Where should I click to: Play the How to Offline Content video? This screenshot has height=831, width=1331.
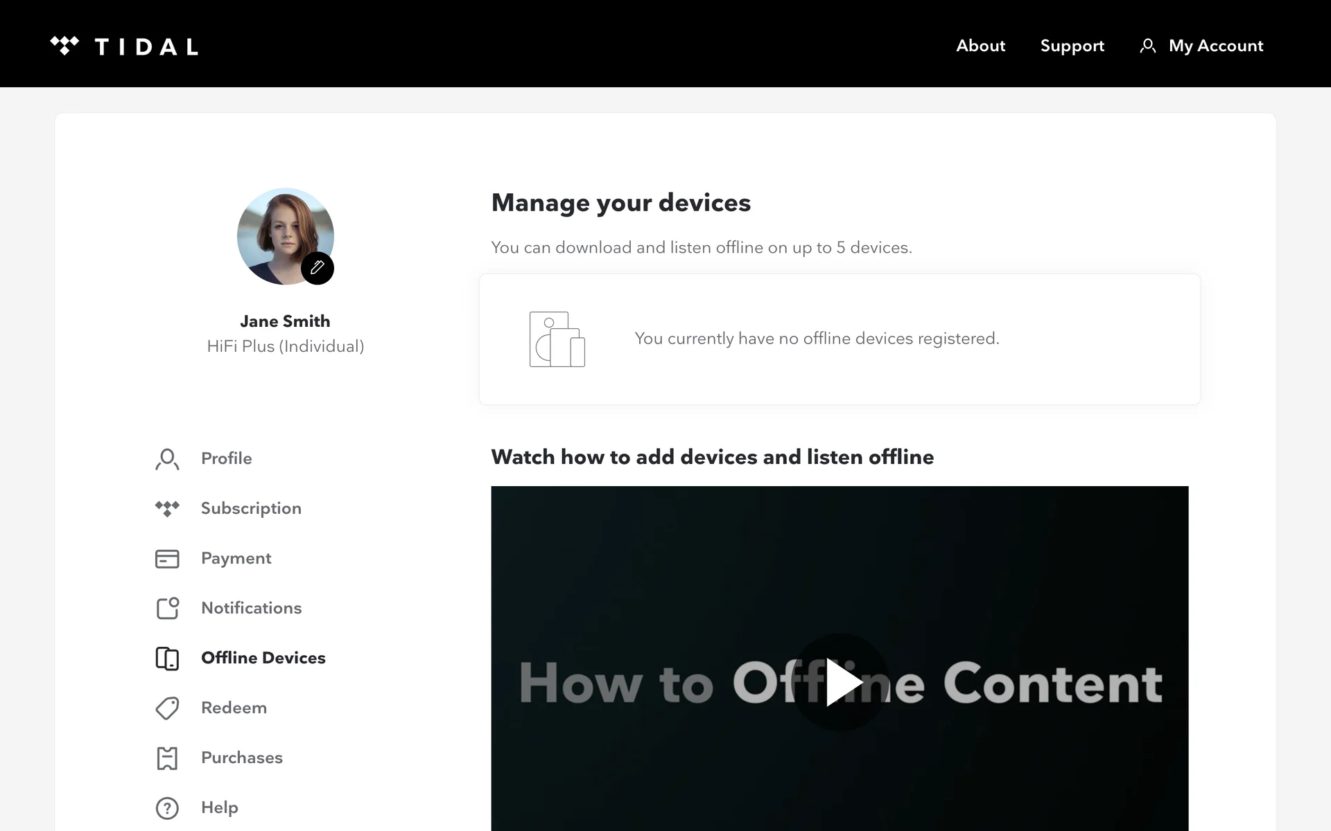(x=840, y=683)
